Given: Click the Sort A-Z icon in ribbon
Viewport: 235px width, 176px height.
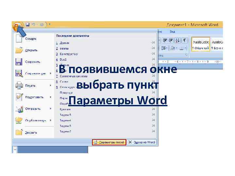Looking at the screenshot, I should pyautogui.click(x=178, y=40).
